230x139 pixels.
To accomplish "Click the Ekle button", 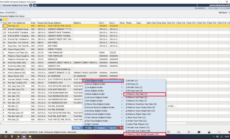I will tap(88, 128).
